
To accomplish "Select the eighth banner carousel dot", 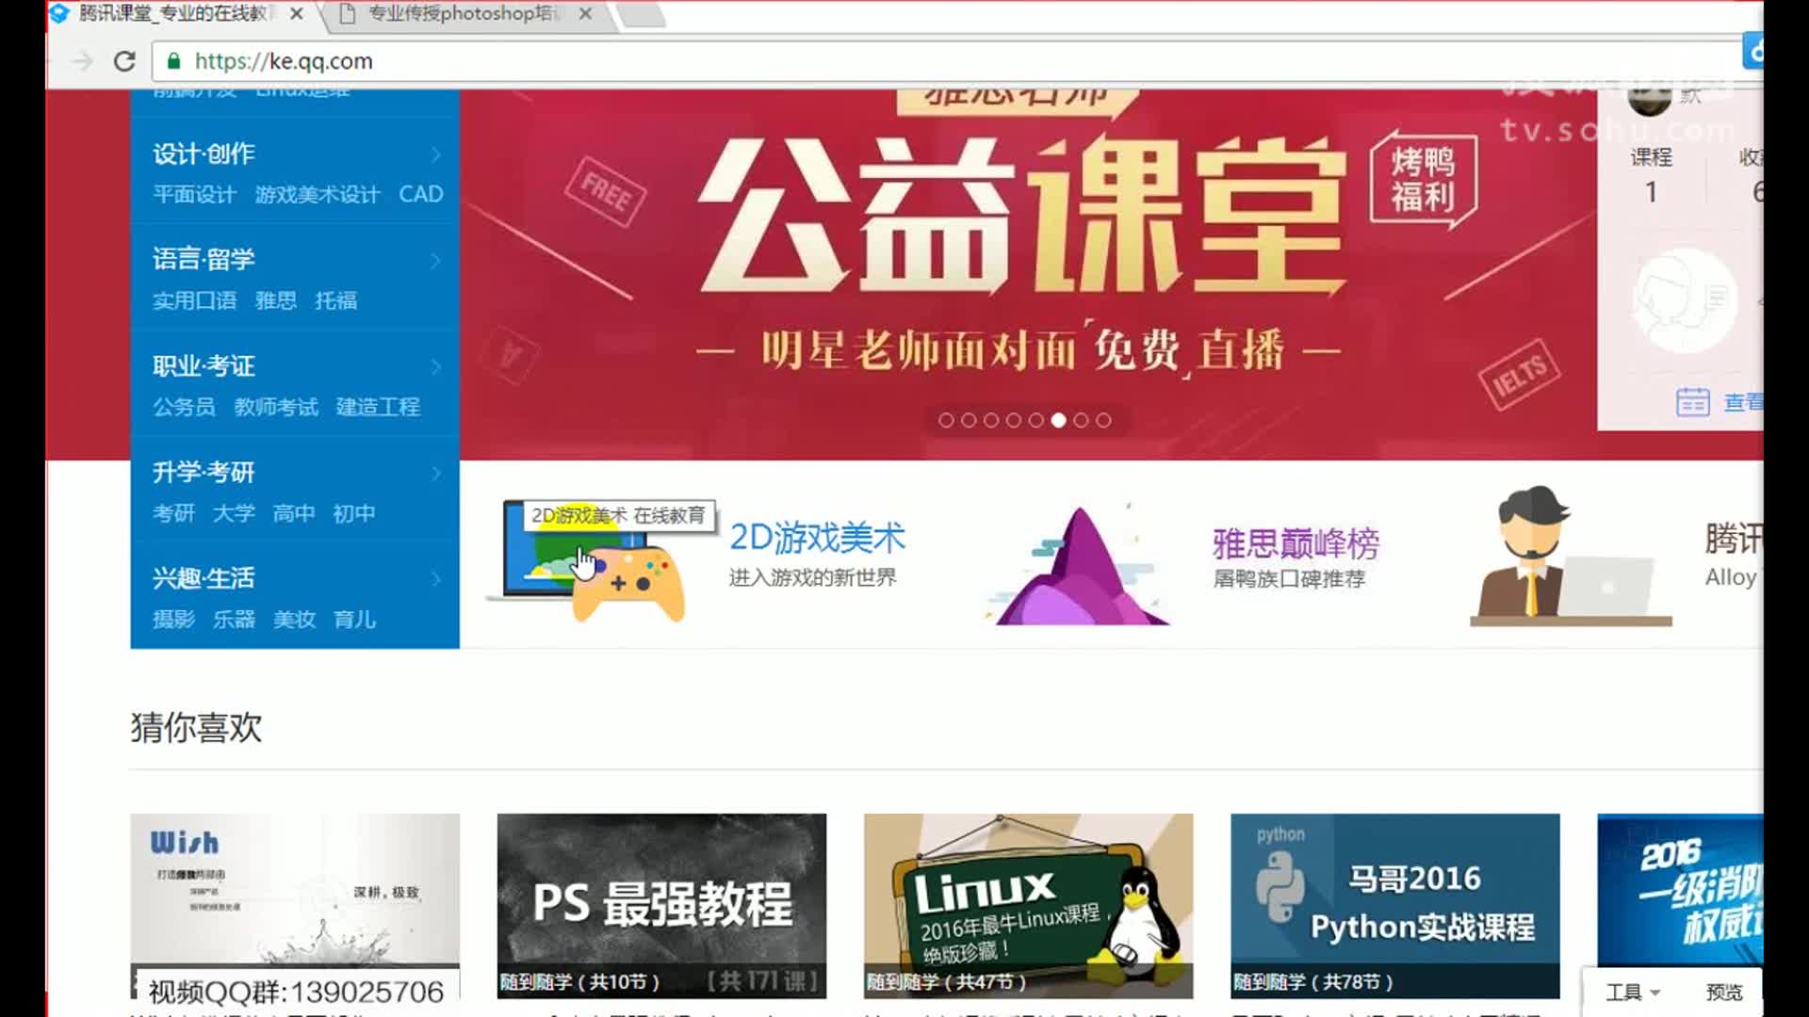I will (1104, 420).
